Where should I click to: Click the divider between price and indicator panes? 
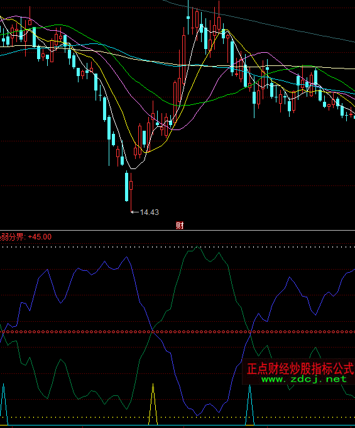click(x=177, y=231)
